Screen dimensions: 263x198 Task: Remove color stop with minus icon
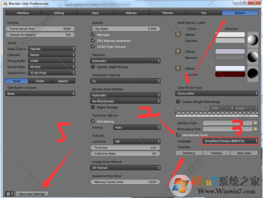click(186, 108)
